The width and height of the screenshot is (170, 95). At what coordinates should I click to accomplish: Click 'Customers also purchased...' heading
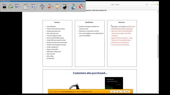pos(90,73)
